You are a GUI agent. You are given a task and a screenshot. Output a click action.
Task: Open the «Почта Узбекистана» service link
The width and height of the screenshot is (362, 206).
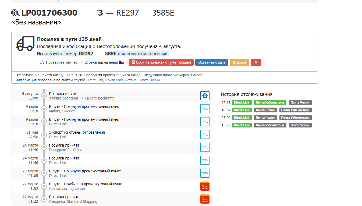[121, 80]
